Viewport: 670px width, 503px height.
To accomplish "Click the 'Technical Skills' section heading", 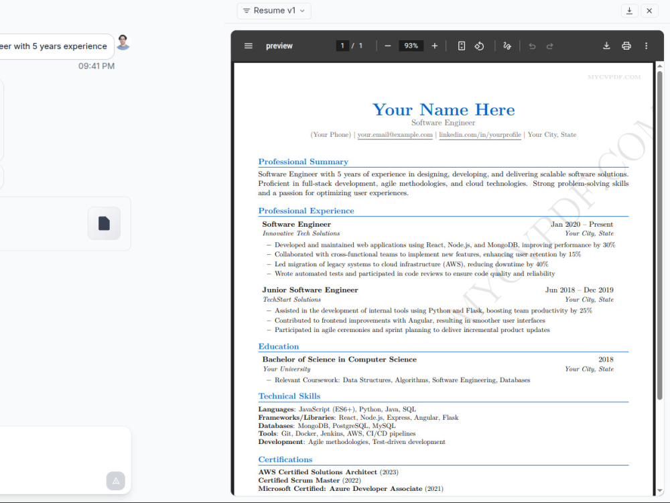I will [289, 396].
